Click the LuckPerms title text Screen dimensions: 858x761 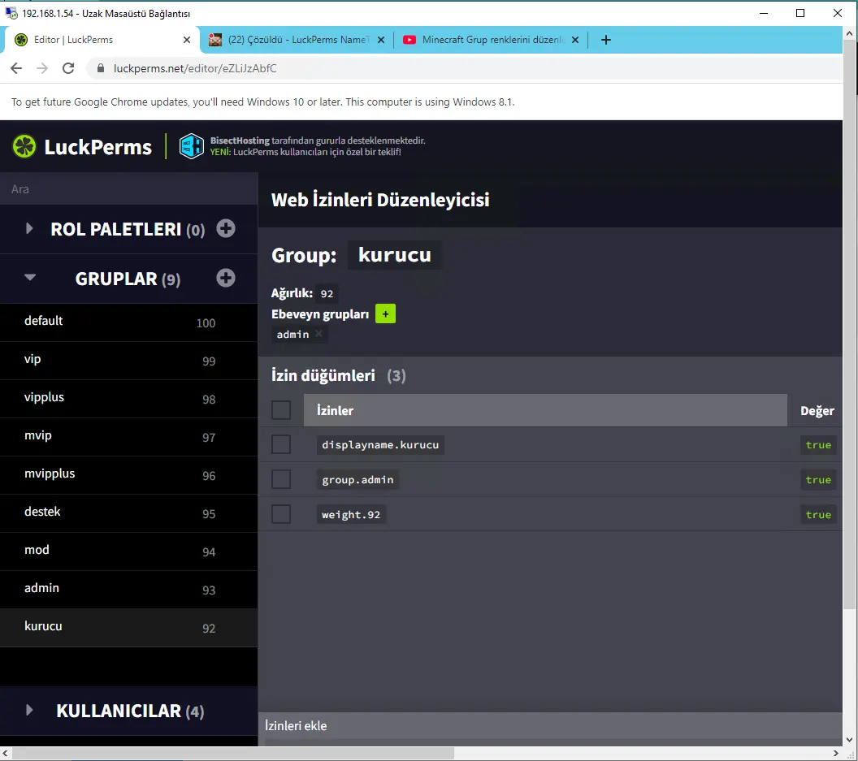98,147
